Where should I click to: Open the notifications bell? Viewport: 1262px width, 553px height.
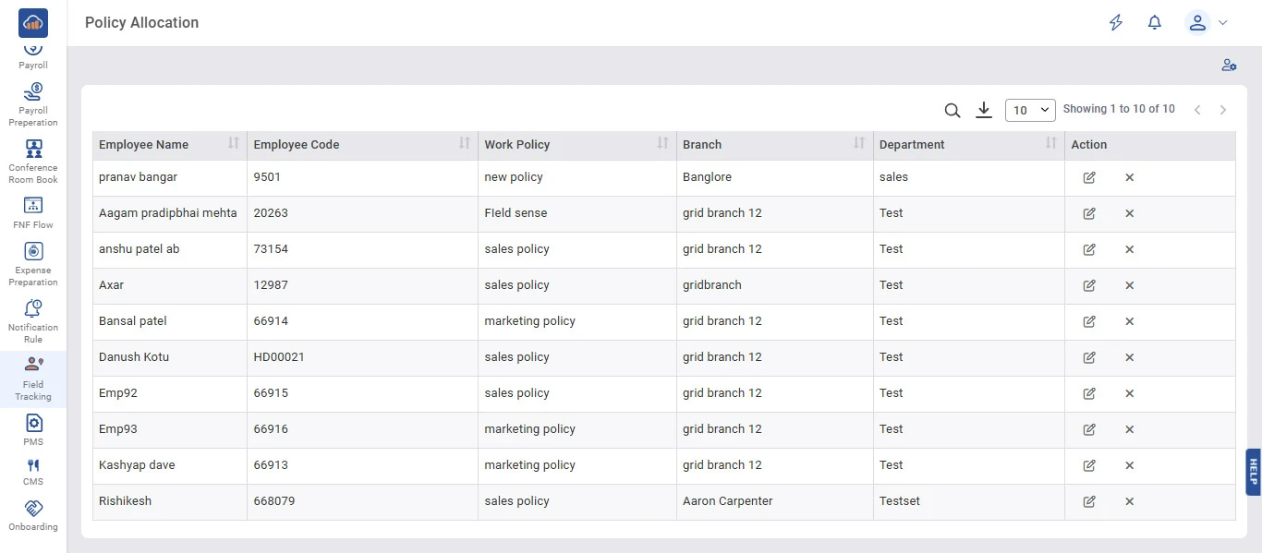coord(1154,23)
